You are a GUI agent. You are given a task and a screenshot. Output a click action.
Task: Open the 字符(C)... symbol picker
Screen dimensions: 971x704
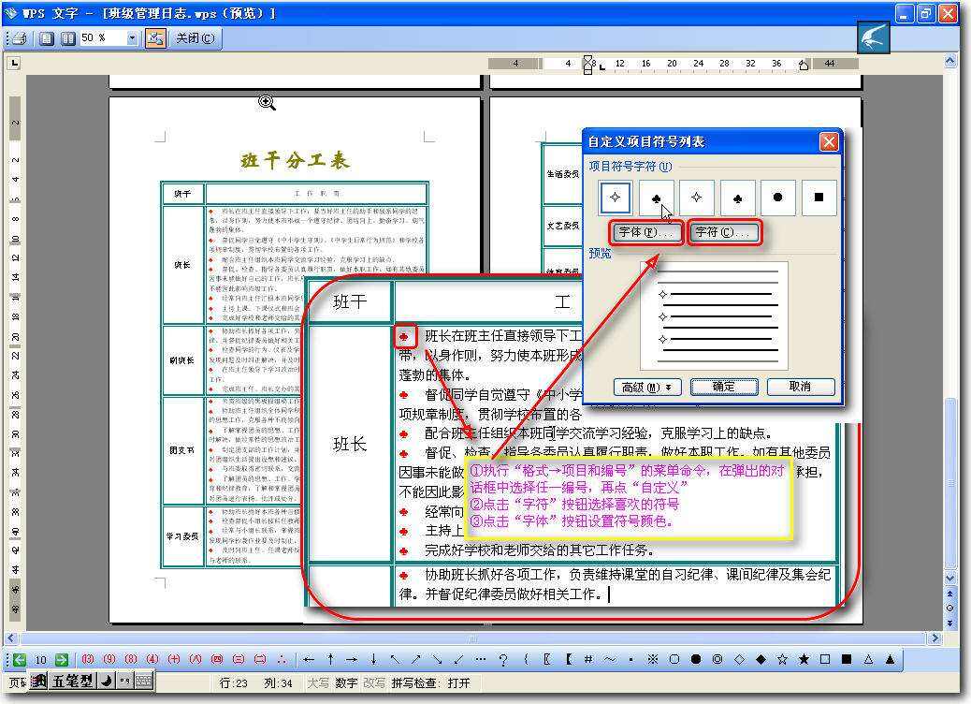pos(723,232)
